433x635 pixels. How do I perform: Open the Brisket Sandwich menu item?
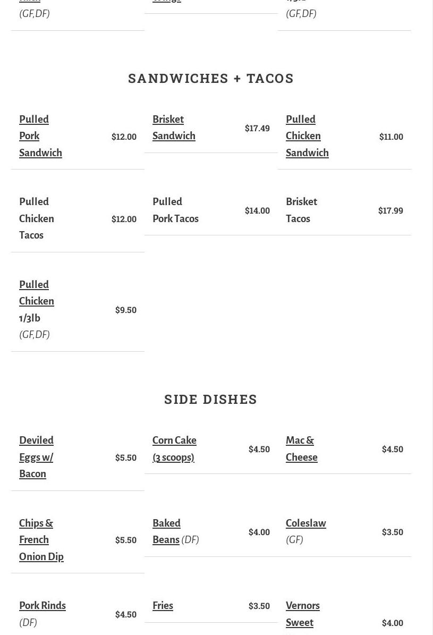174,128
